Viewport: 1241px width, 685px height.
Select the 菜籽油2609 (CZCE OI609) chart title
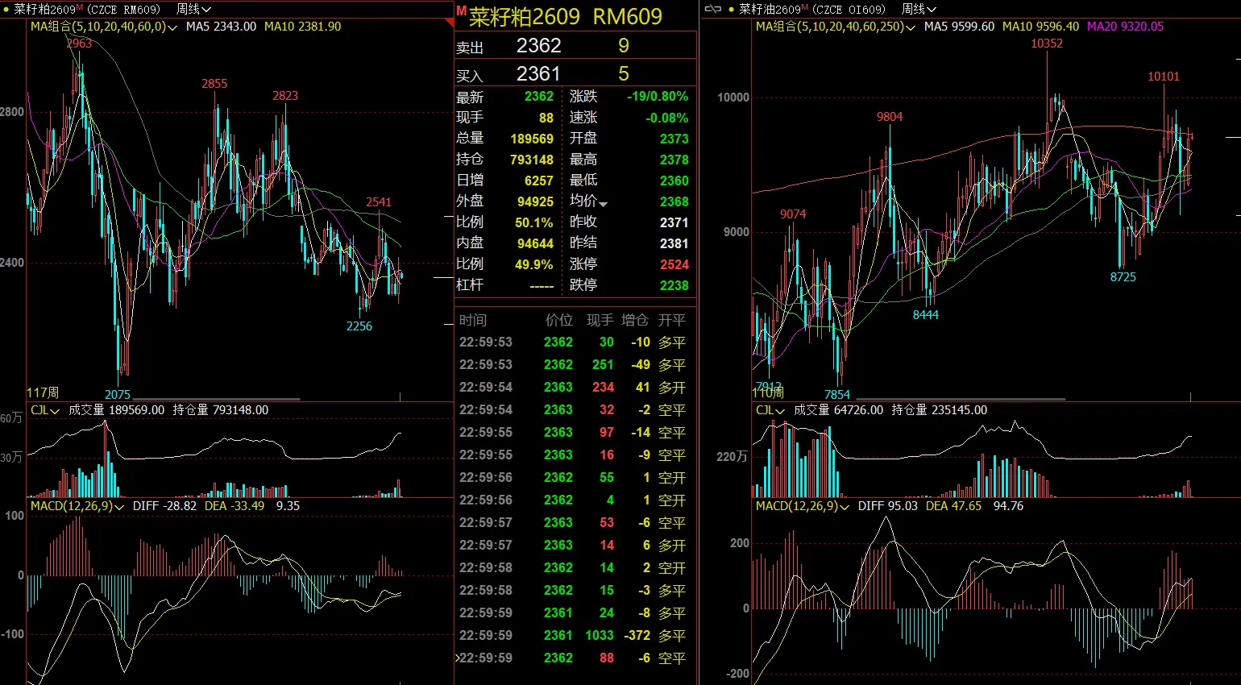click(x=811, y=9)
